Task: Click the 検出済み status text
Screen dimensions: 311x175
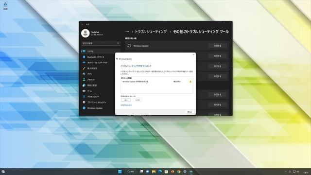Action: (177, 82)
